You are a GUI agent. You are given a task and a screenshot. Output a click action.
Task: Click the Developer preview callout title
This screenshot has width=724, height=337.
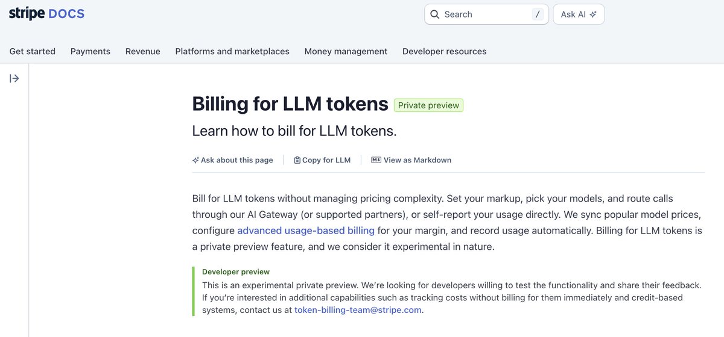tap(236, 272)
